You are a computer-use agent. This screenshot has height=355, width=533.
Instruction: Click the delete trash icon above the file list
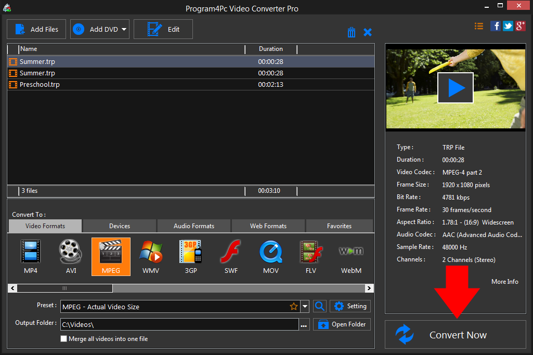[352, 32]
